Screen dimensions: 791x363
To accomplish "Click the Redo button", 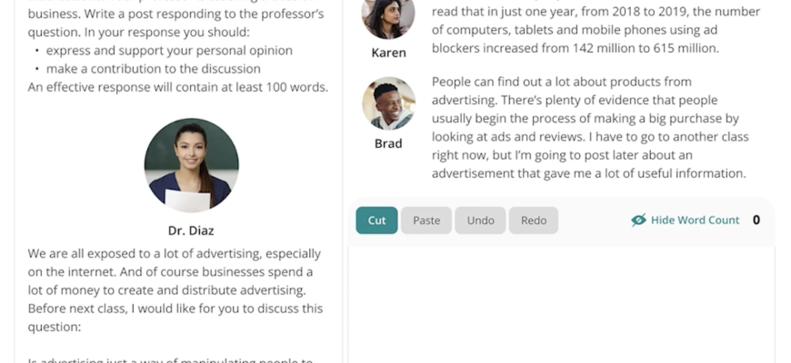I will tap(534, 221).
